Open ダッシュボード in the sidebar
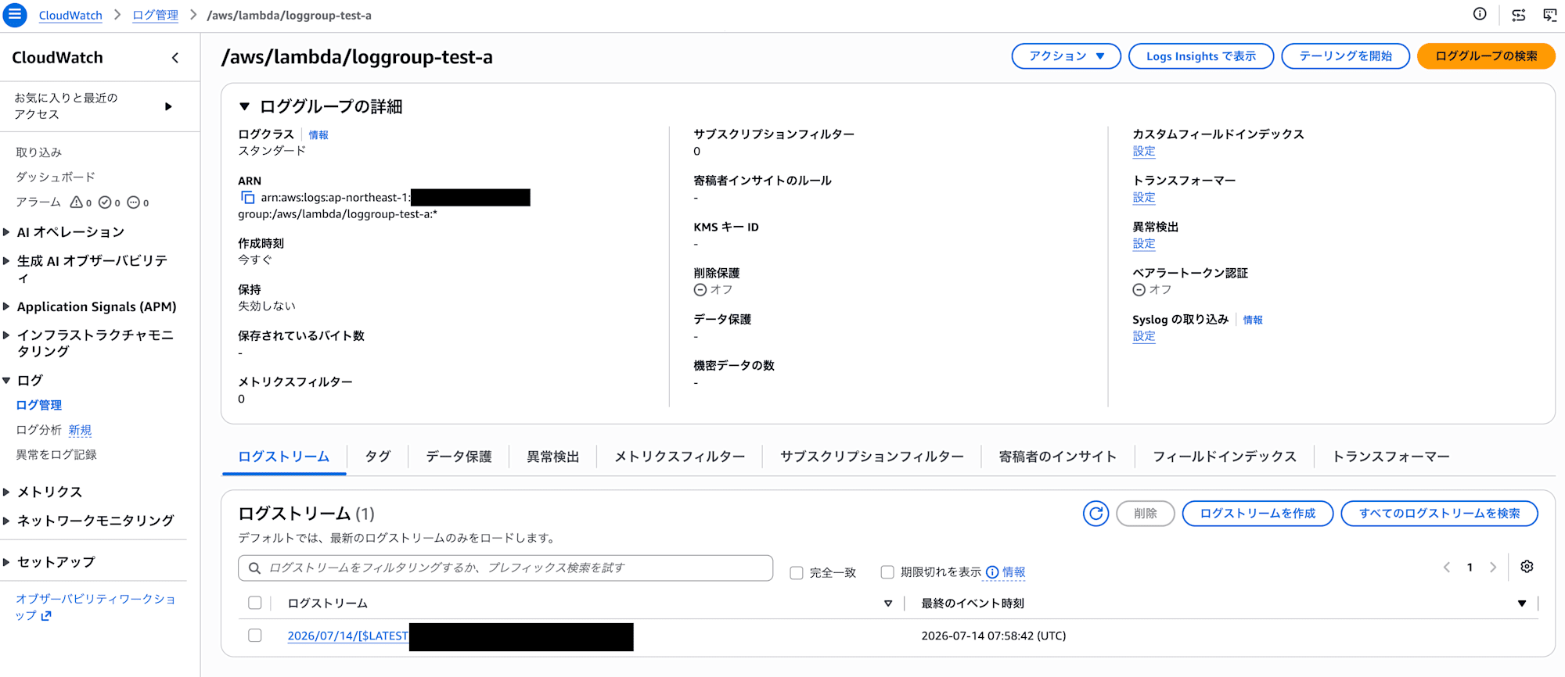The image size is (1565, 677). pos(56,177)
